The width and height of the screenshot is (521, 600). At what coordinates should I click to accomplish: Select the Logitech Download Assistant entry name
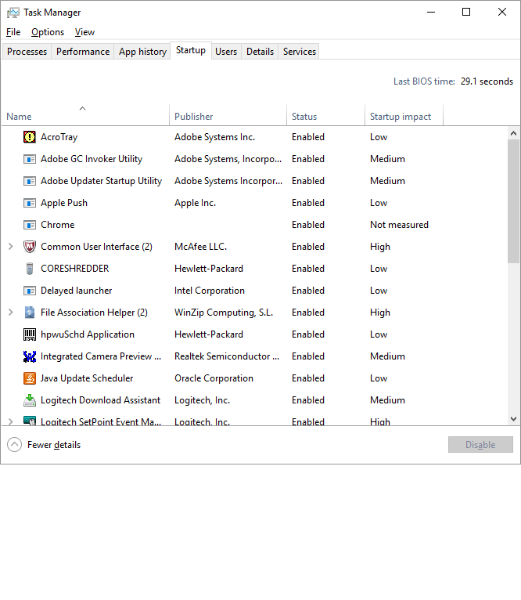pos(101,400)
